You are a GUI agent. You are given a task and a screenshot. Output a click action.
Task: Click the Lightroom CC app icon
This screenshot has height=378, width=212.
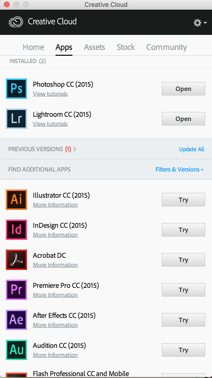(16, 119)
